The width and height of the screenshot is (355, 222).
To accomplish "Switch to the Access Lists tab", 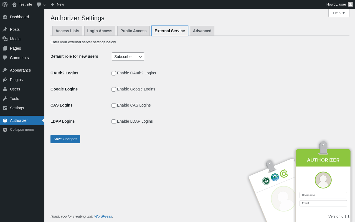I will tap(67, 31).
